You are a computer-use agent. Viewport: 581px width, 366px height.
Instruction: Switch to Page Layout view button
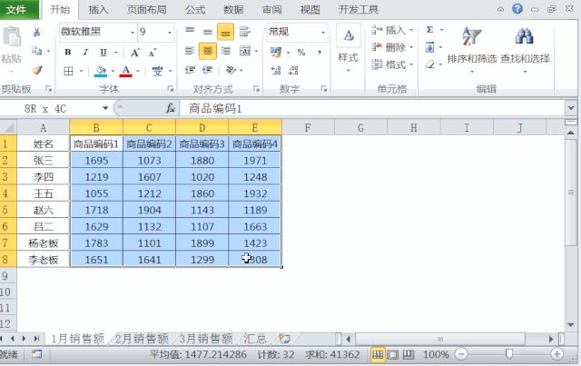point(393,354)
